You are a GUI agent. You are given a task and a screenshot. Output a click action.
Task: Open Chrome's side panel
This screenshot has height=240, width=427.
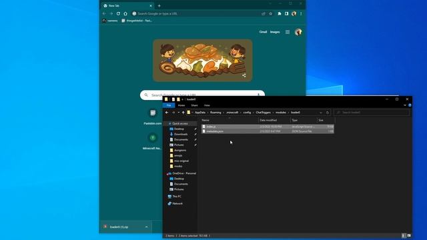(286, 13)
